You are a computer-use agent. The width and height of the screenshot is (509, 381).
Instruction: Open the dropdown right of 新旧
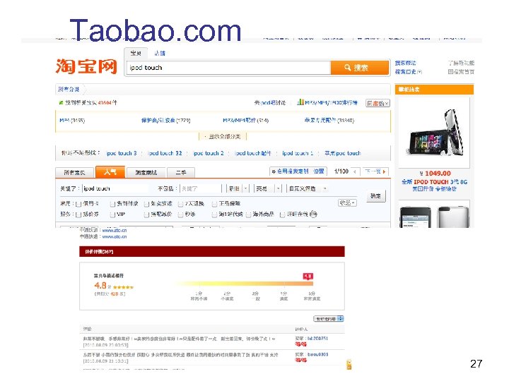pyautogui.click(x=268, y=188)
